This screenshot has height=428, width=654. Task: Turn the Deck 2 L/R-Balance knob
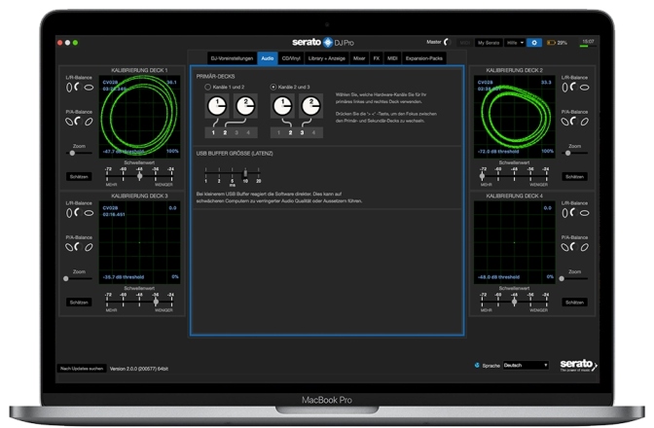[x=573, y=87]
